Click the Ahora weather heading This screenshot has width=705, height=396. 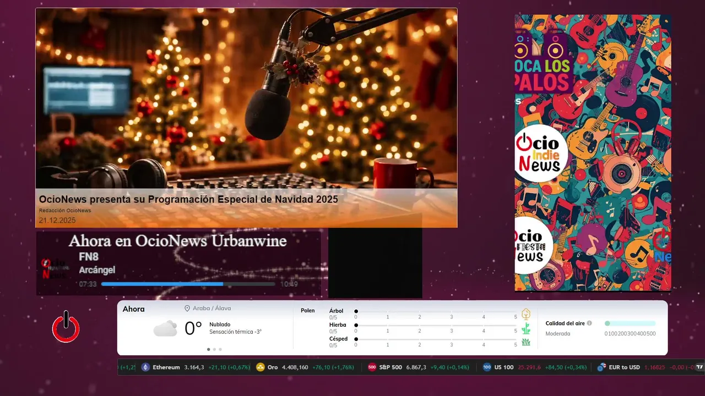click(x=133, y=309)
